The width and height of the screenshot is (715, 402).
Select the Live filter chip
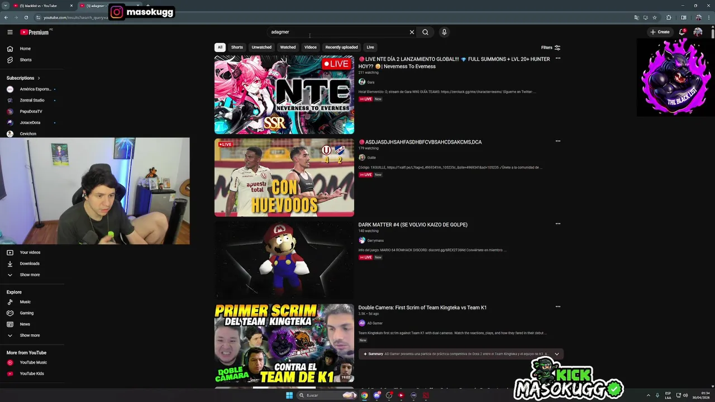click(x=370, y=47)
